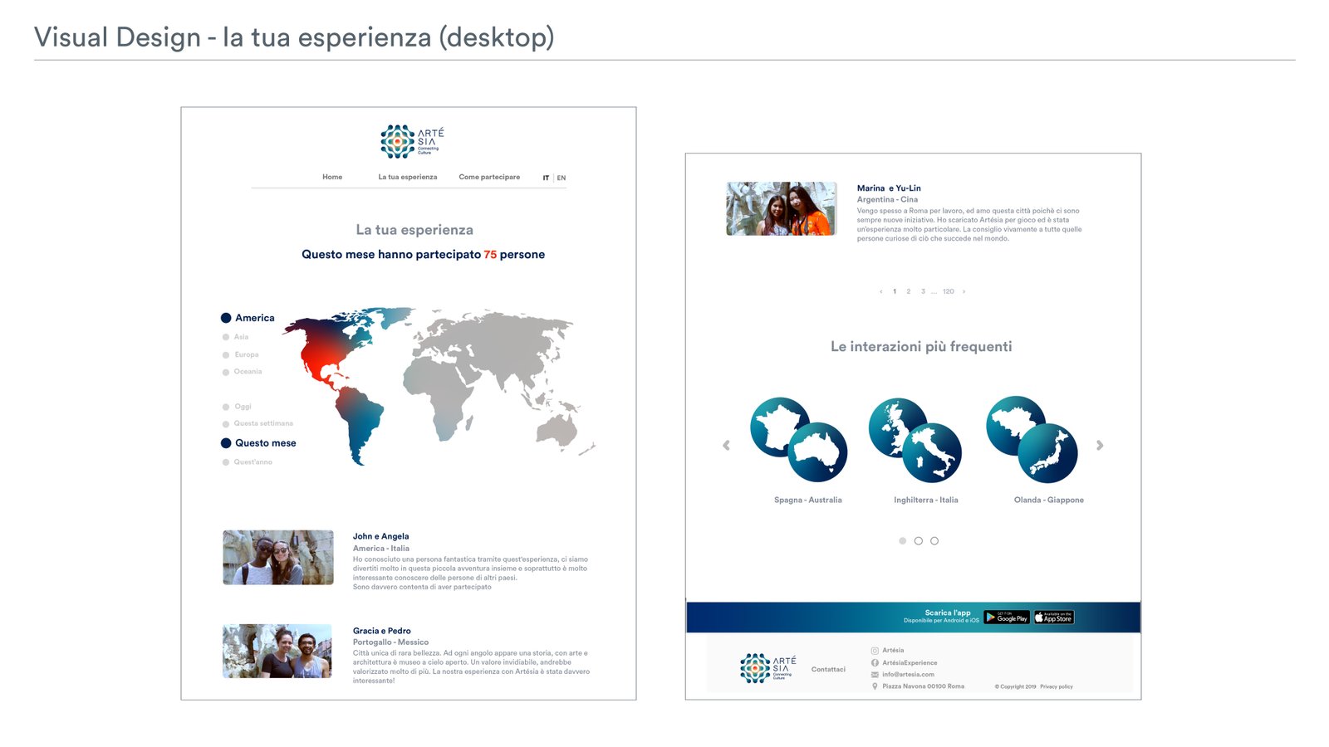Open John e Angela testimonial photo
This screenshot has height=747, width=1329.
coord(278,558)
